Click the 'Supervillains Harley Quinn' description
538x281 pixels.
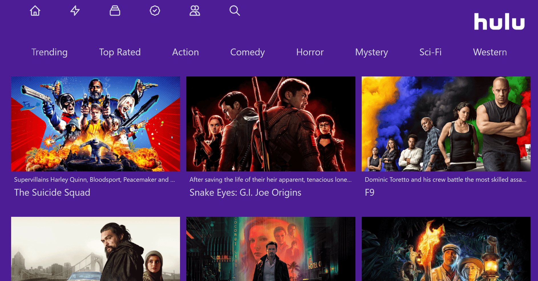pos(94,180)
